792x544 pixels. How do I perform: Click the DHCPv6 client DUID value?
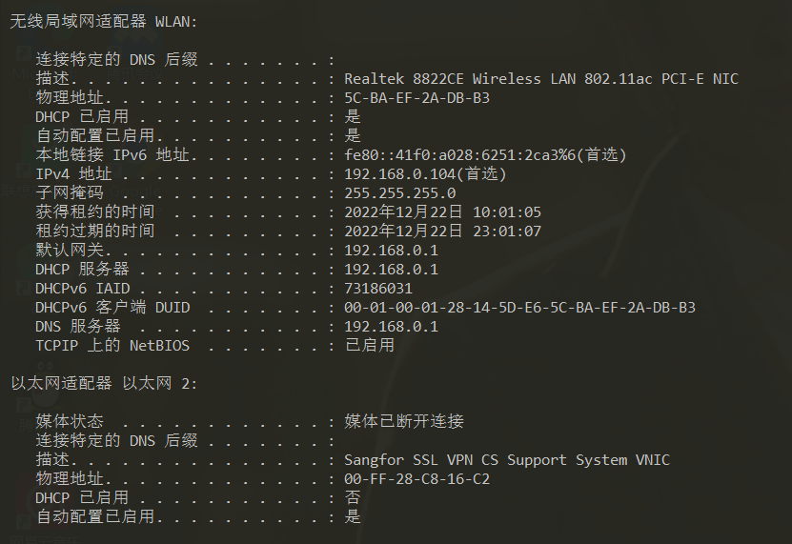point(519,307)
